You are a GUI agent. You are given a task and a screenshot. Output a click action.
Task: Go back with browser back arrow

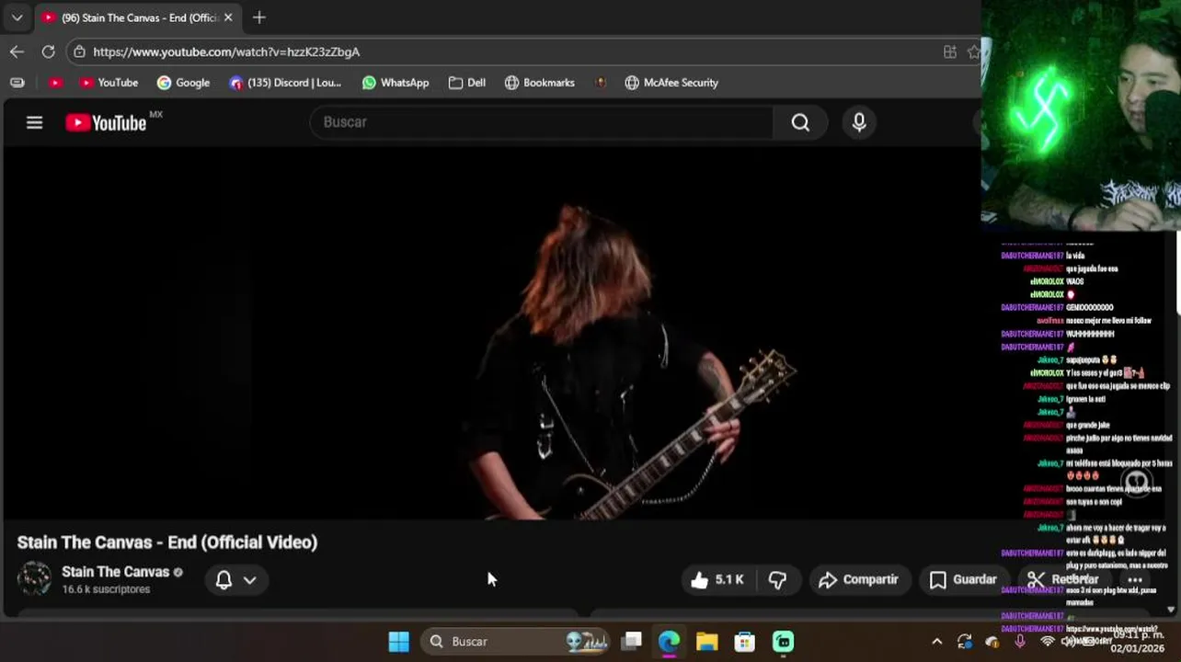coord(17,51)
